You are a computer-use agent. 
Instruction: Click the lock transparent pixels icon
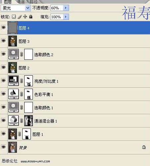pos(14,17)
